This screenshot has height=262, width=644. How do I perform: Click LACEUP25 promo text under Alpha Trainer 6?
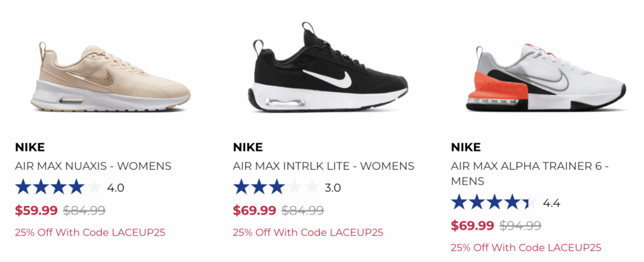point(526,247)
